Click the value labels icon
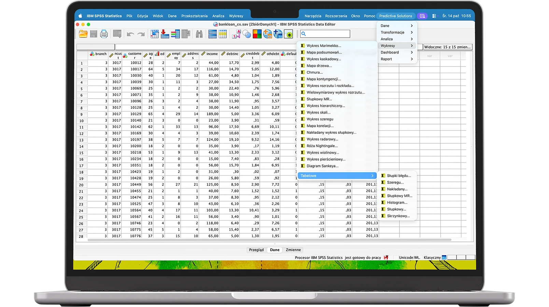Viewport: 549px width, 307px height. 236,34
